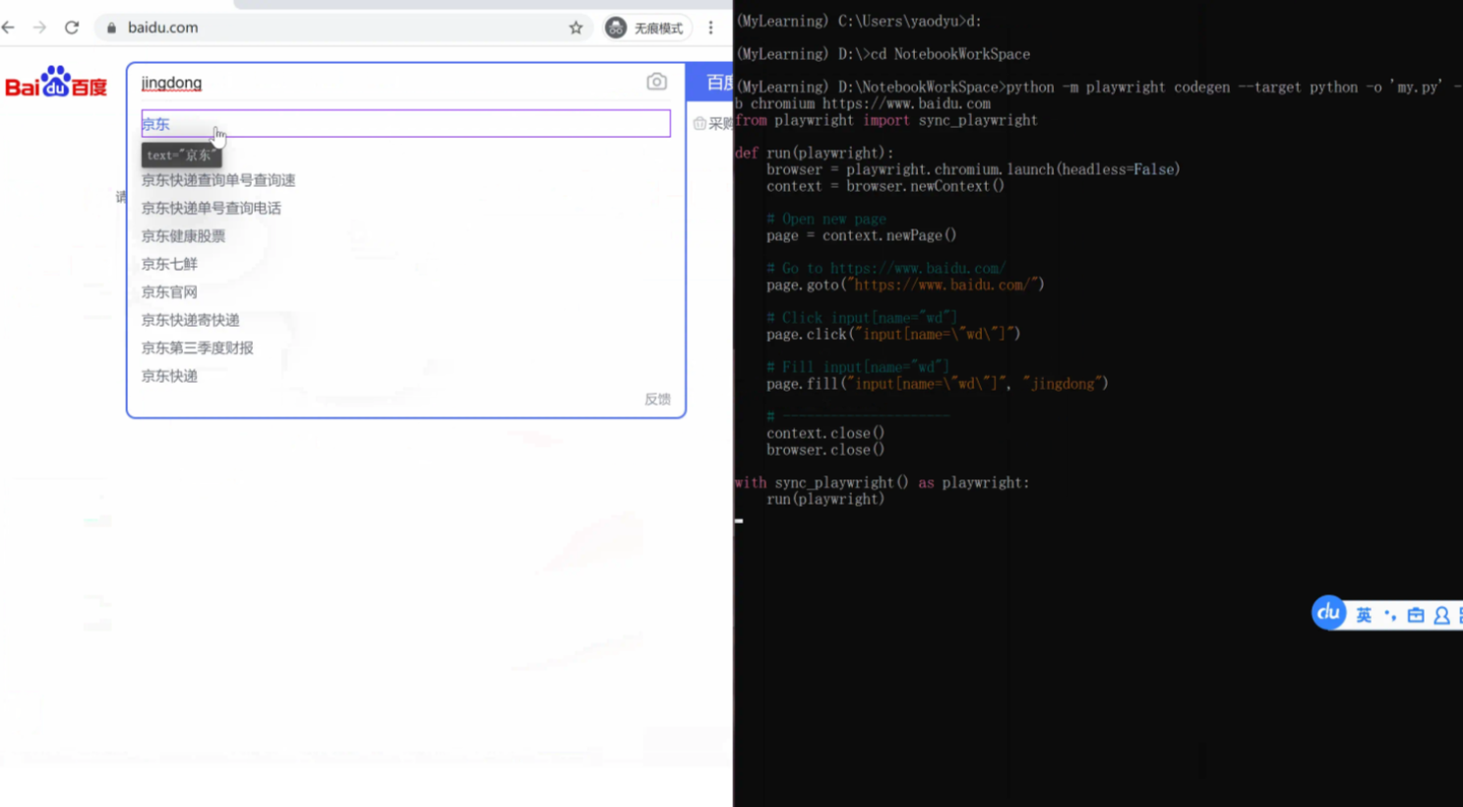Bookmark this page with the star icon
The image size is (1463, 807).
coord(576,28)
